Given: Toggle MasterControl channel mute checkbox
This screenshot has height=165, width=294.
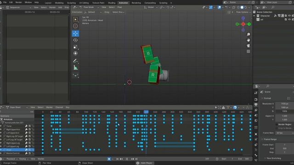Looking at the screenshot, I should (x=29, y=153).
